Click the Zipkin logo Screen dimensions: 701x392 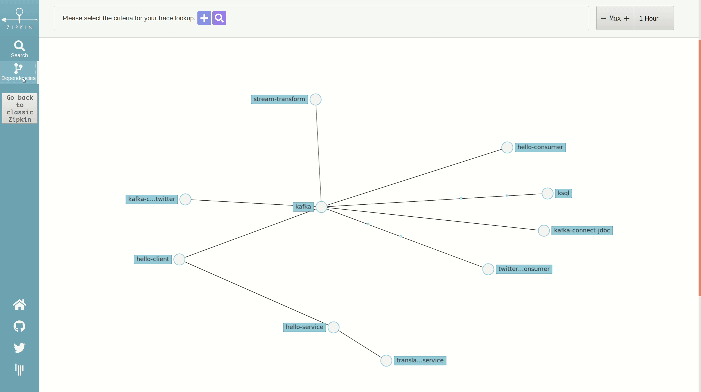(19, 18)
